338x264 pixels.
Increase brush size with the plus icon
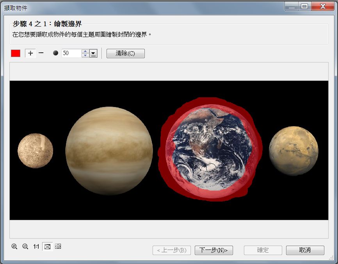point(30,53)
